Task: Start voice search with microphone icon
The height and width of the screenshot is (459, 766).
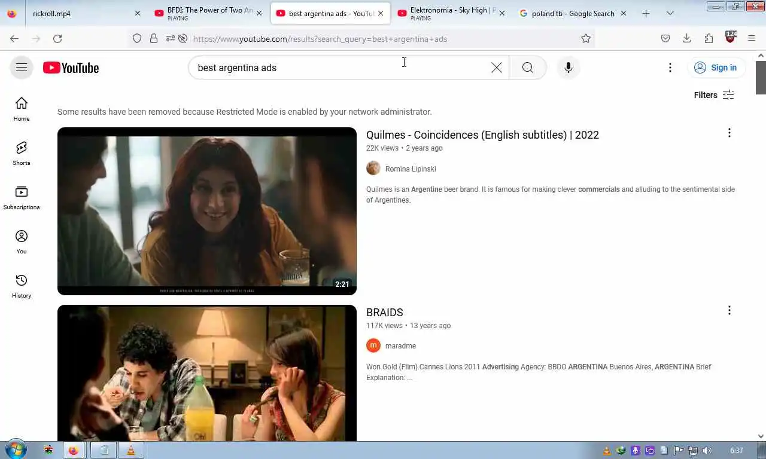Action: tap(569, 68)
